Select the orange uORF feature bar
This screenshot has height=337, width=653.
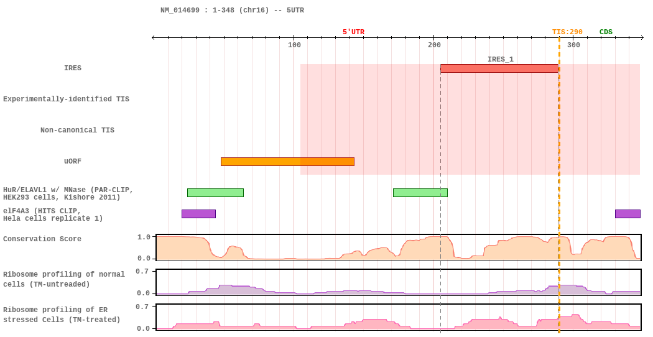(287, 162)
